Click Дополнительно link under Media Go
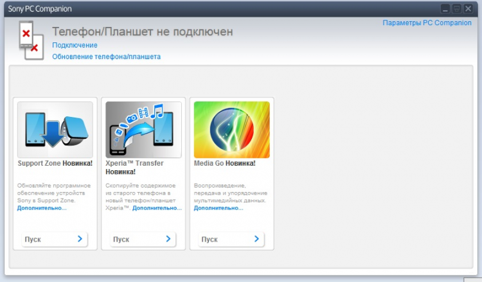 click(x=219, y=208)
